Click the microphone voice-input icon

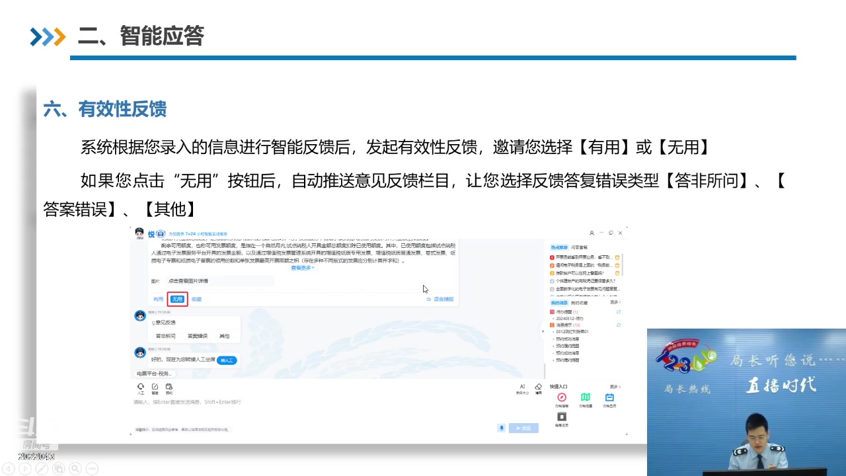[502, 428]
